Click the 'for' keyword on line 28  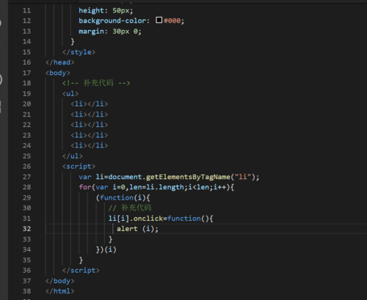(x=85, y=187)
